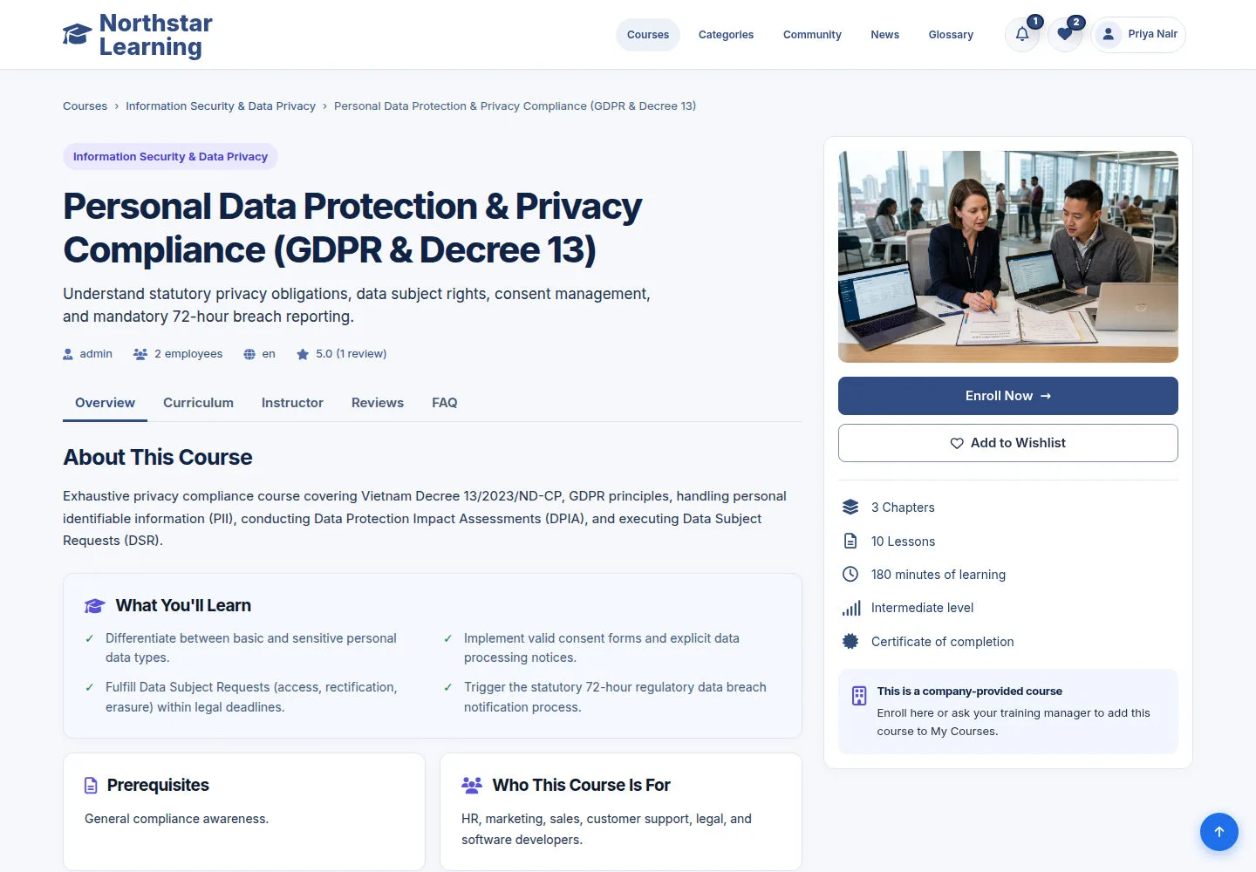This screenshot has height=872, width=1256.
Task: Open the Categories nav item
Action: [726, 35]
